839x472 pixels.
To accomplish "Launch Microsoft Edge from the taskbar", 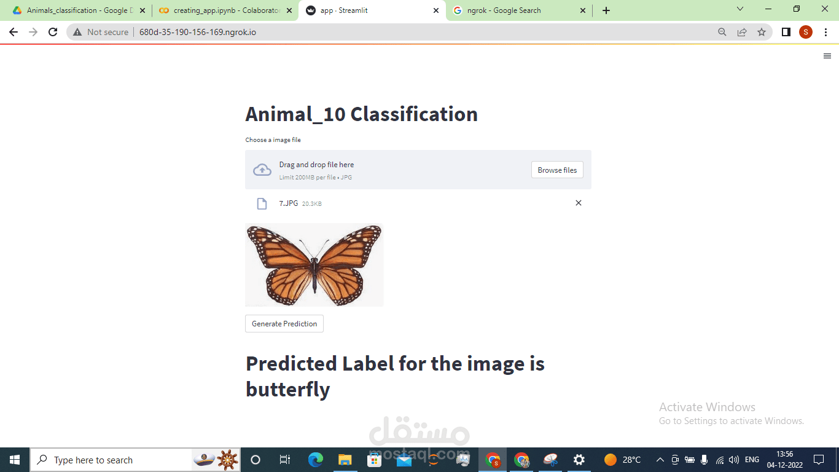I will [x=315, y=460].
